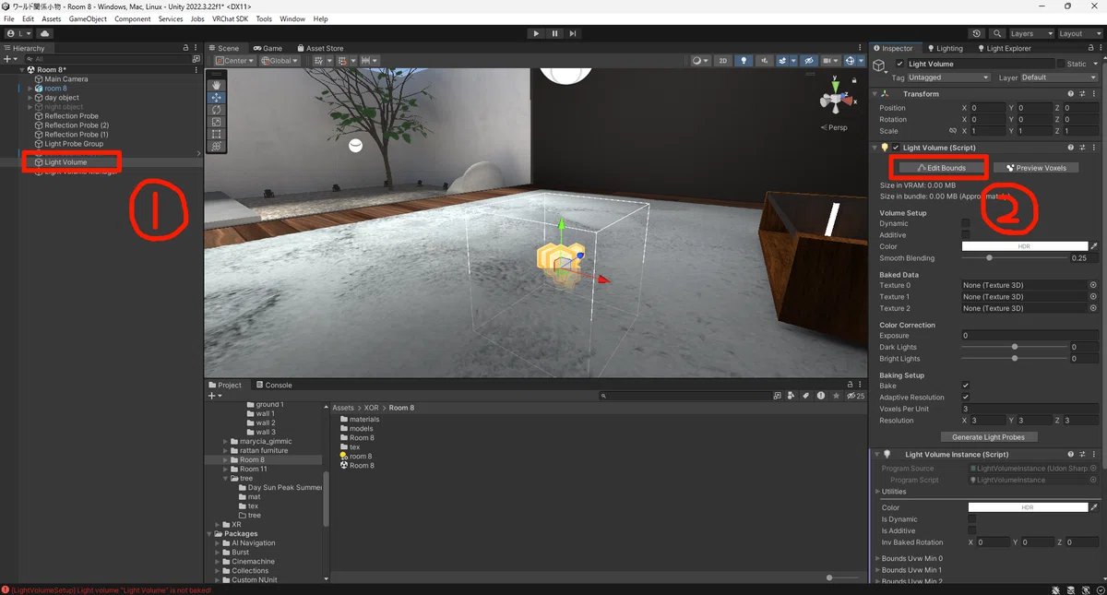Toggle scene audio icon
This screenshot has height=595, width=1107.
click(x=764, y=61)
